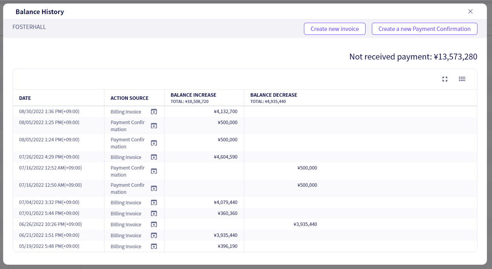Open the 06/21/2022 Billing Invoice link icon
The width and height of the screenshot is (492, 269).
pyautogui.click(x=154, y=236)
